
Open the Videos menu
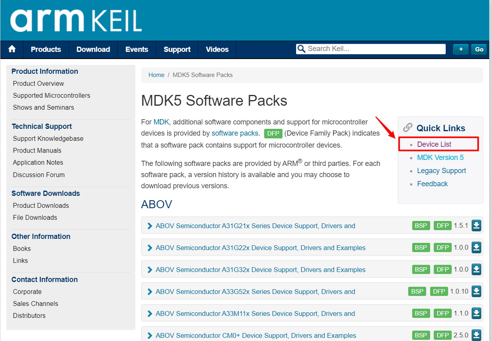pyautogui.click(x=217, y=49)
